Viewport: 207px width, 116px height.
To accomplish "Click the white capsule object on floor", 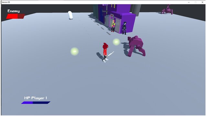I will pos(71,15).
